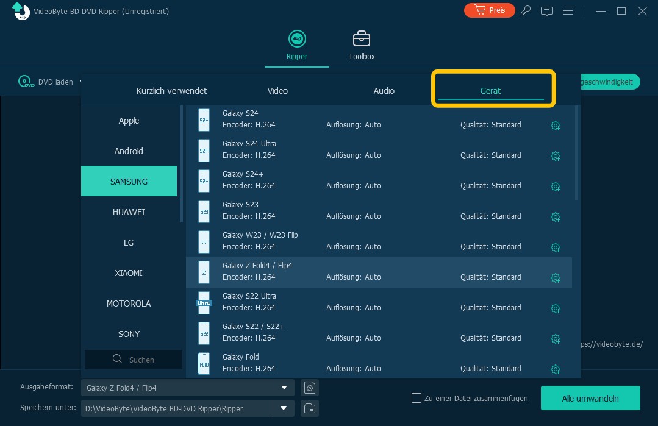Expand the Speichern unter path dropdown

pos(284,408)
